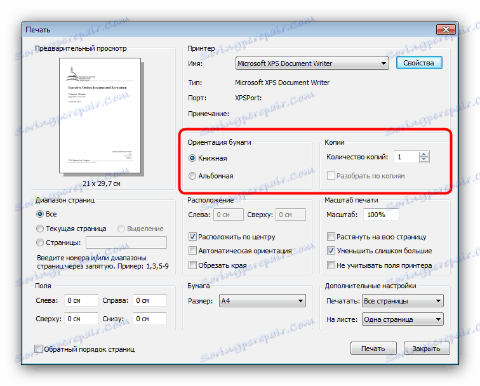The image size is (480, 386).
Task: Click the Свойства button
Action: [x=418, y=63]
